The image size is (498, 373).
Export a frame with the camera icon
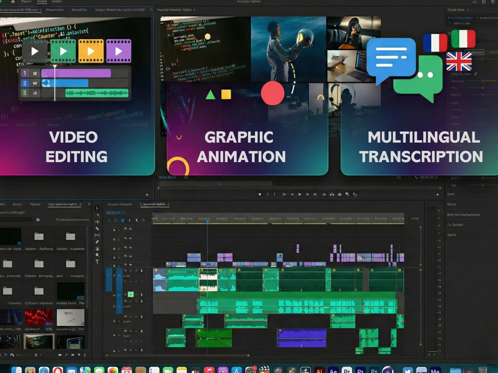pyautogui.click(x=340, y=194)
